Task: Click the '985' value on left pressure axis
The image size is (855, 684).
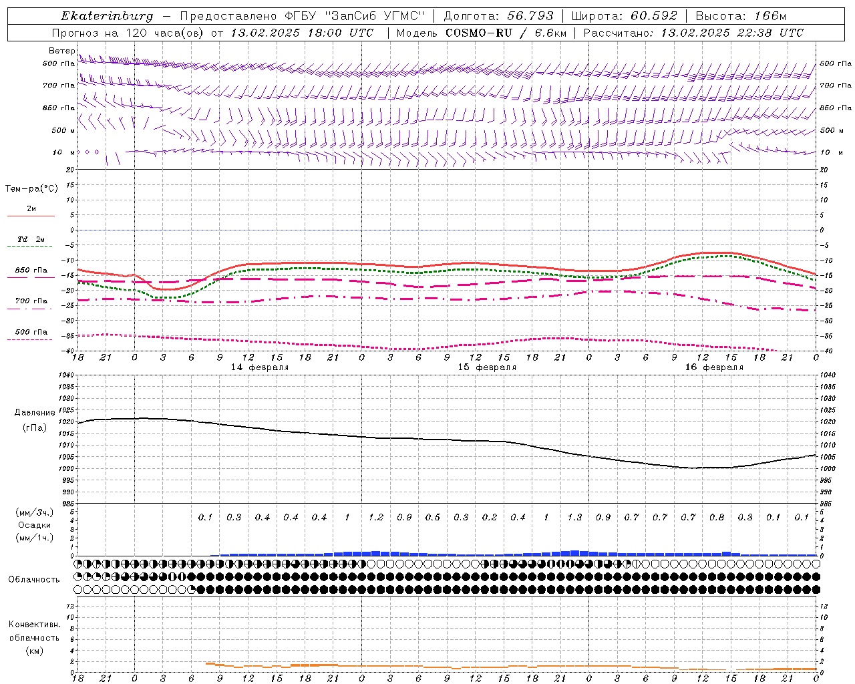Action: click(x=68, y=504)
